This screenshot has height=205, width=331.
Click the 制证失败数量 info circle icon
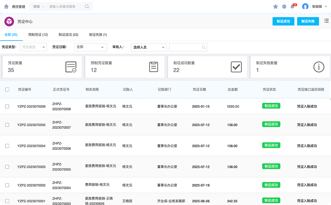(319, 67)
